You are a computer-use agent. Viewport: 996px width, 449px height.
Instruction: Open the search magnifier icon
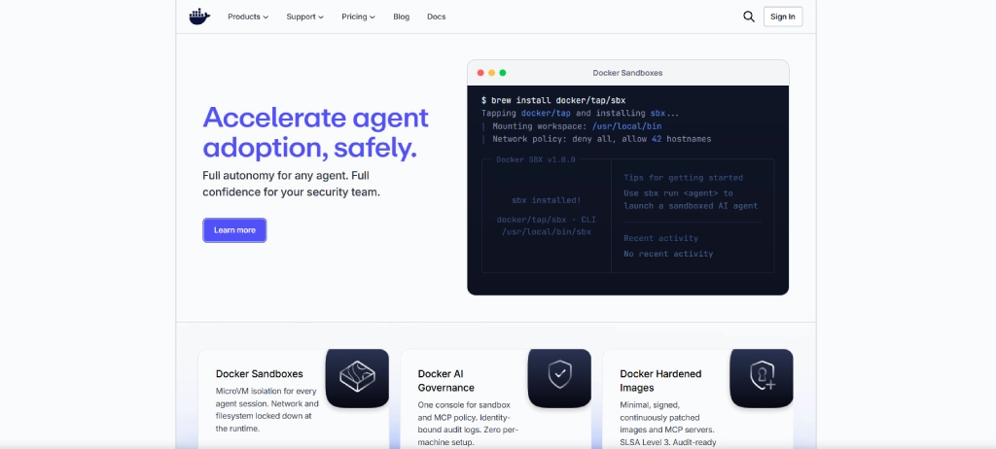click(749, 17)
